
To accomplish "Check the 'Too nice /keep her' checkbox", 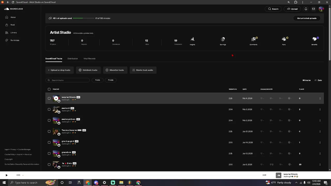I will pyautogui.click(x=49, y=131).
